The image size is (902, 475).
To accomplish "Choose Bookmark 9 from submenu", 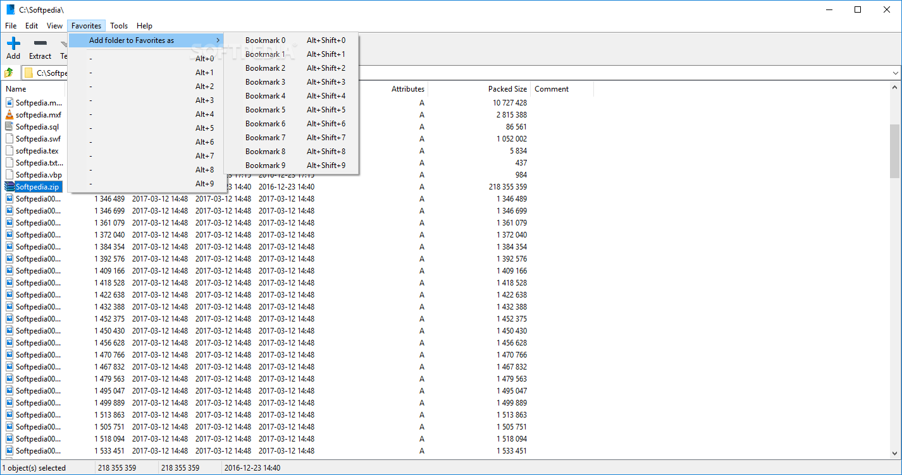I will click(x=292, y=165).
